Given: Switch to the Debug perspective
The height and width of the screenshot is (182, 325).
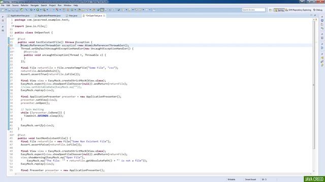Looking at the screenshot, I should (318, 10).
